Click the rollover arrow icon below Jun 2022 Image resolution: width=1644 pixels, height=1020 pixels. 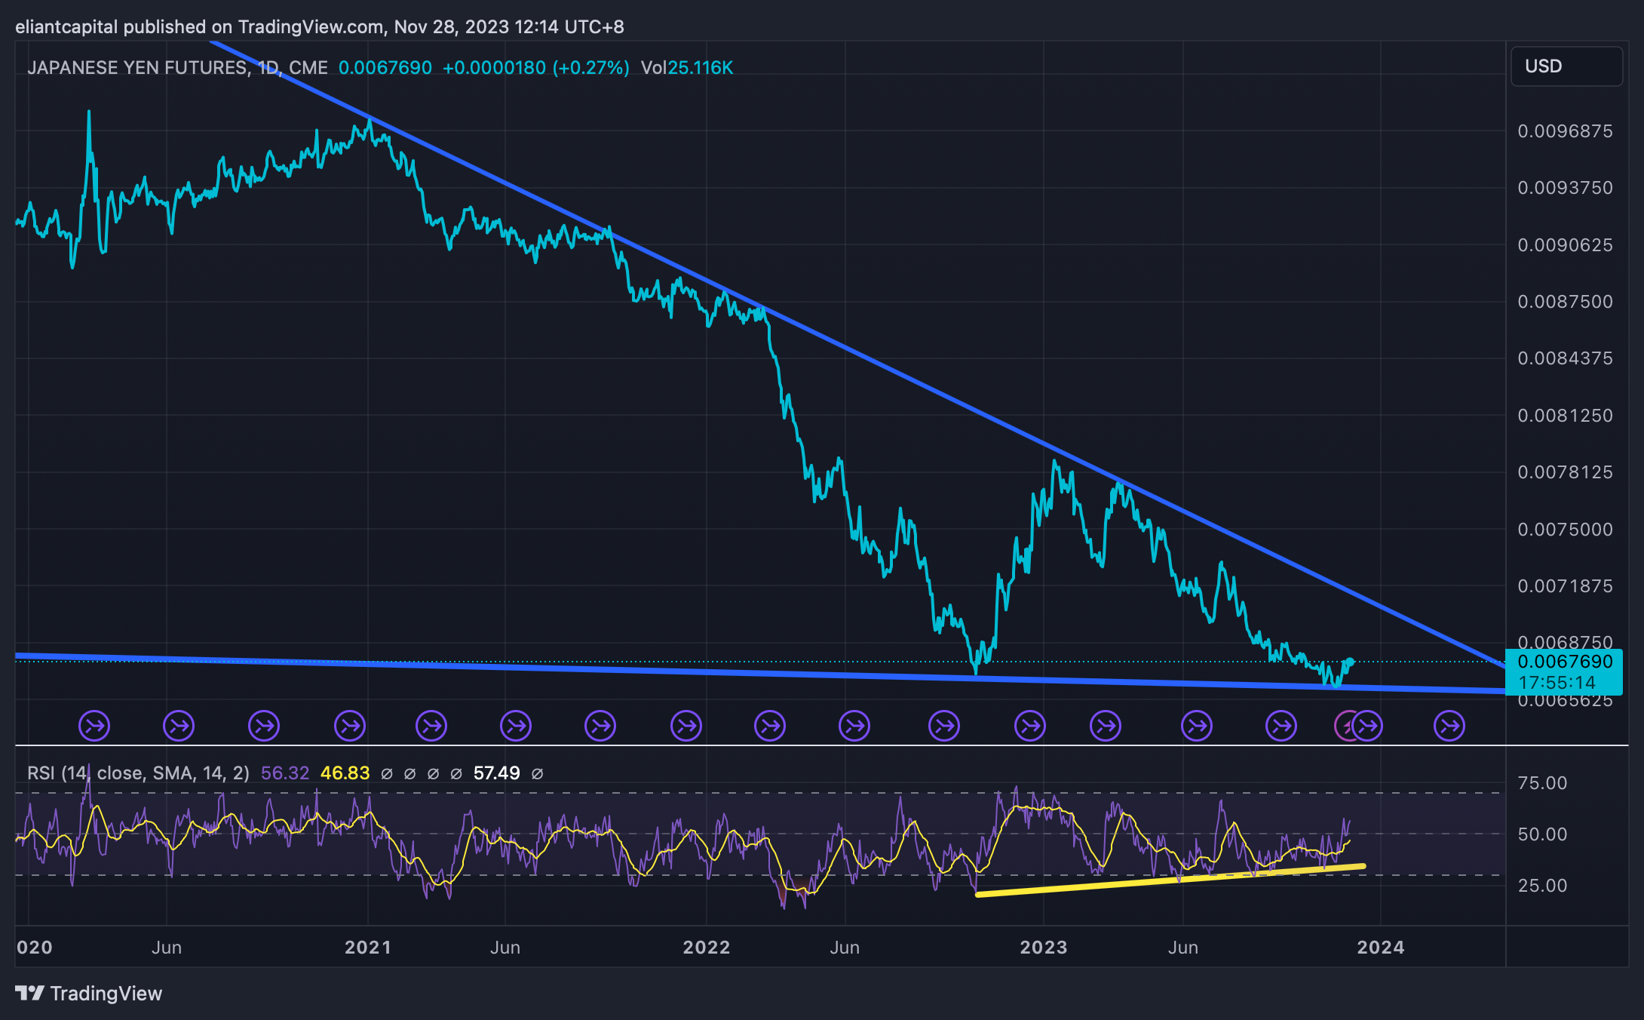[x=853, y=726]
